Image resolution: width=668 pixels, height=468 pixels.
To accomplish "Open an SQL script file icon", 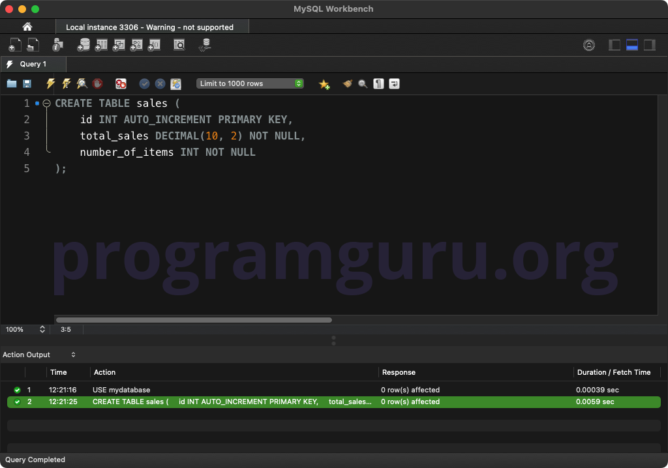I will tap(33, 45).
